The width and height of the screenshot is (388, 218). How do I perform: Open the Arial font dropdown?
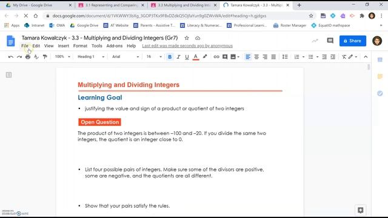tap(125, 56)
